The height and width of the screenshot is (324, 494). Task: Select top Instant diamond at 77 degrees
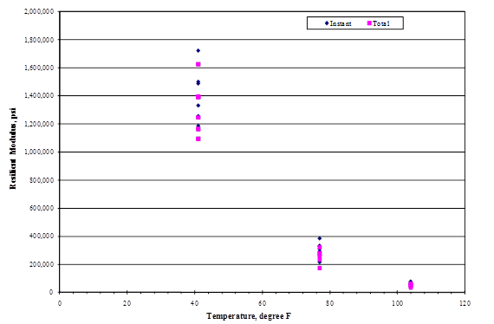click(320, 238)
